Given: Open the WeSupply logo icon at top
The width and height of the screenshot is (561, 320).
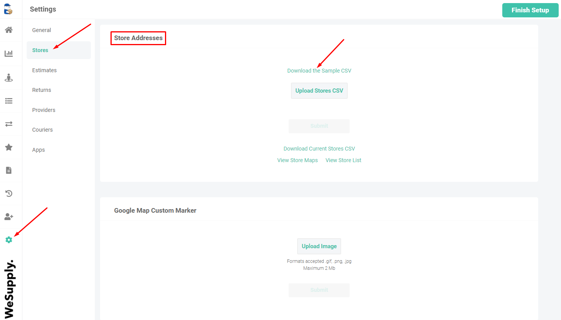Looking at the screenshot, I should point(8,9).
